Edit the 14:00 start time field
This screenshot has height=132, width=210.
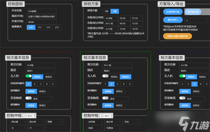click(124, 29)
